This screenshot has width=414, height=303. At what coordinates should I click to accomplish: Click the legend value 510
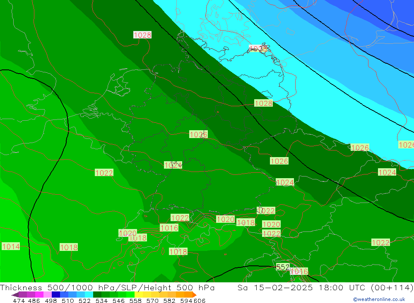pyautogui.click(x=67, y=301)
